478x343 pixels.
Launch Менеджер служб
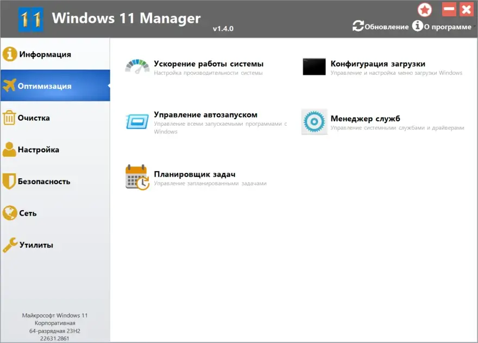(x=365, y=118)
